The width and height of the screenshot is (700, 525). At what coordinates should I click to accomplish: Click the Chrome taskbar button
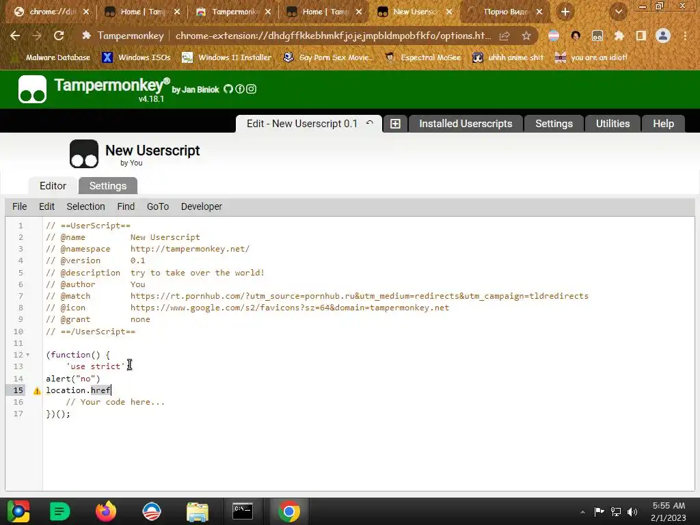(289, 511)
